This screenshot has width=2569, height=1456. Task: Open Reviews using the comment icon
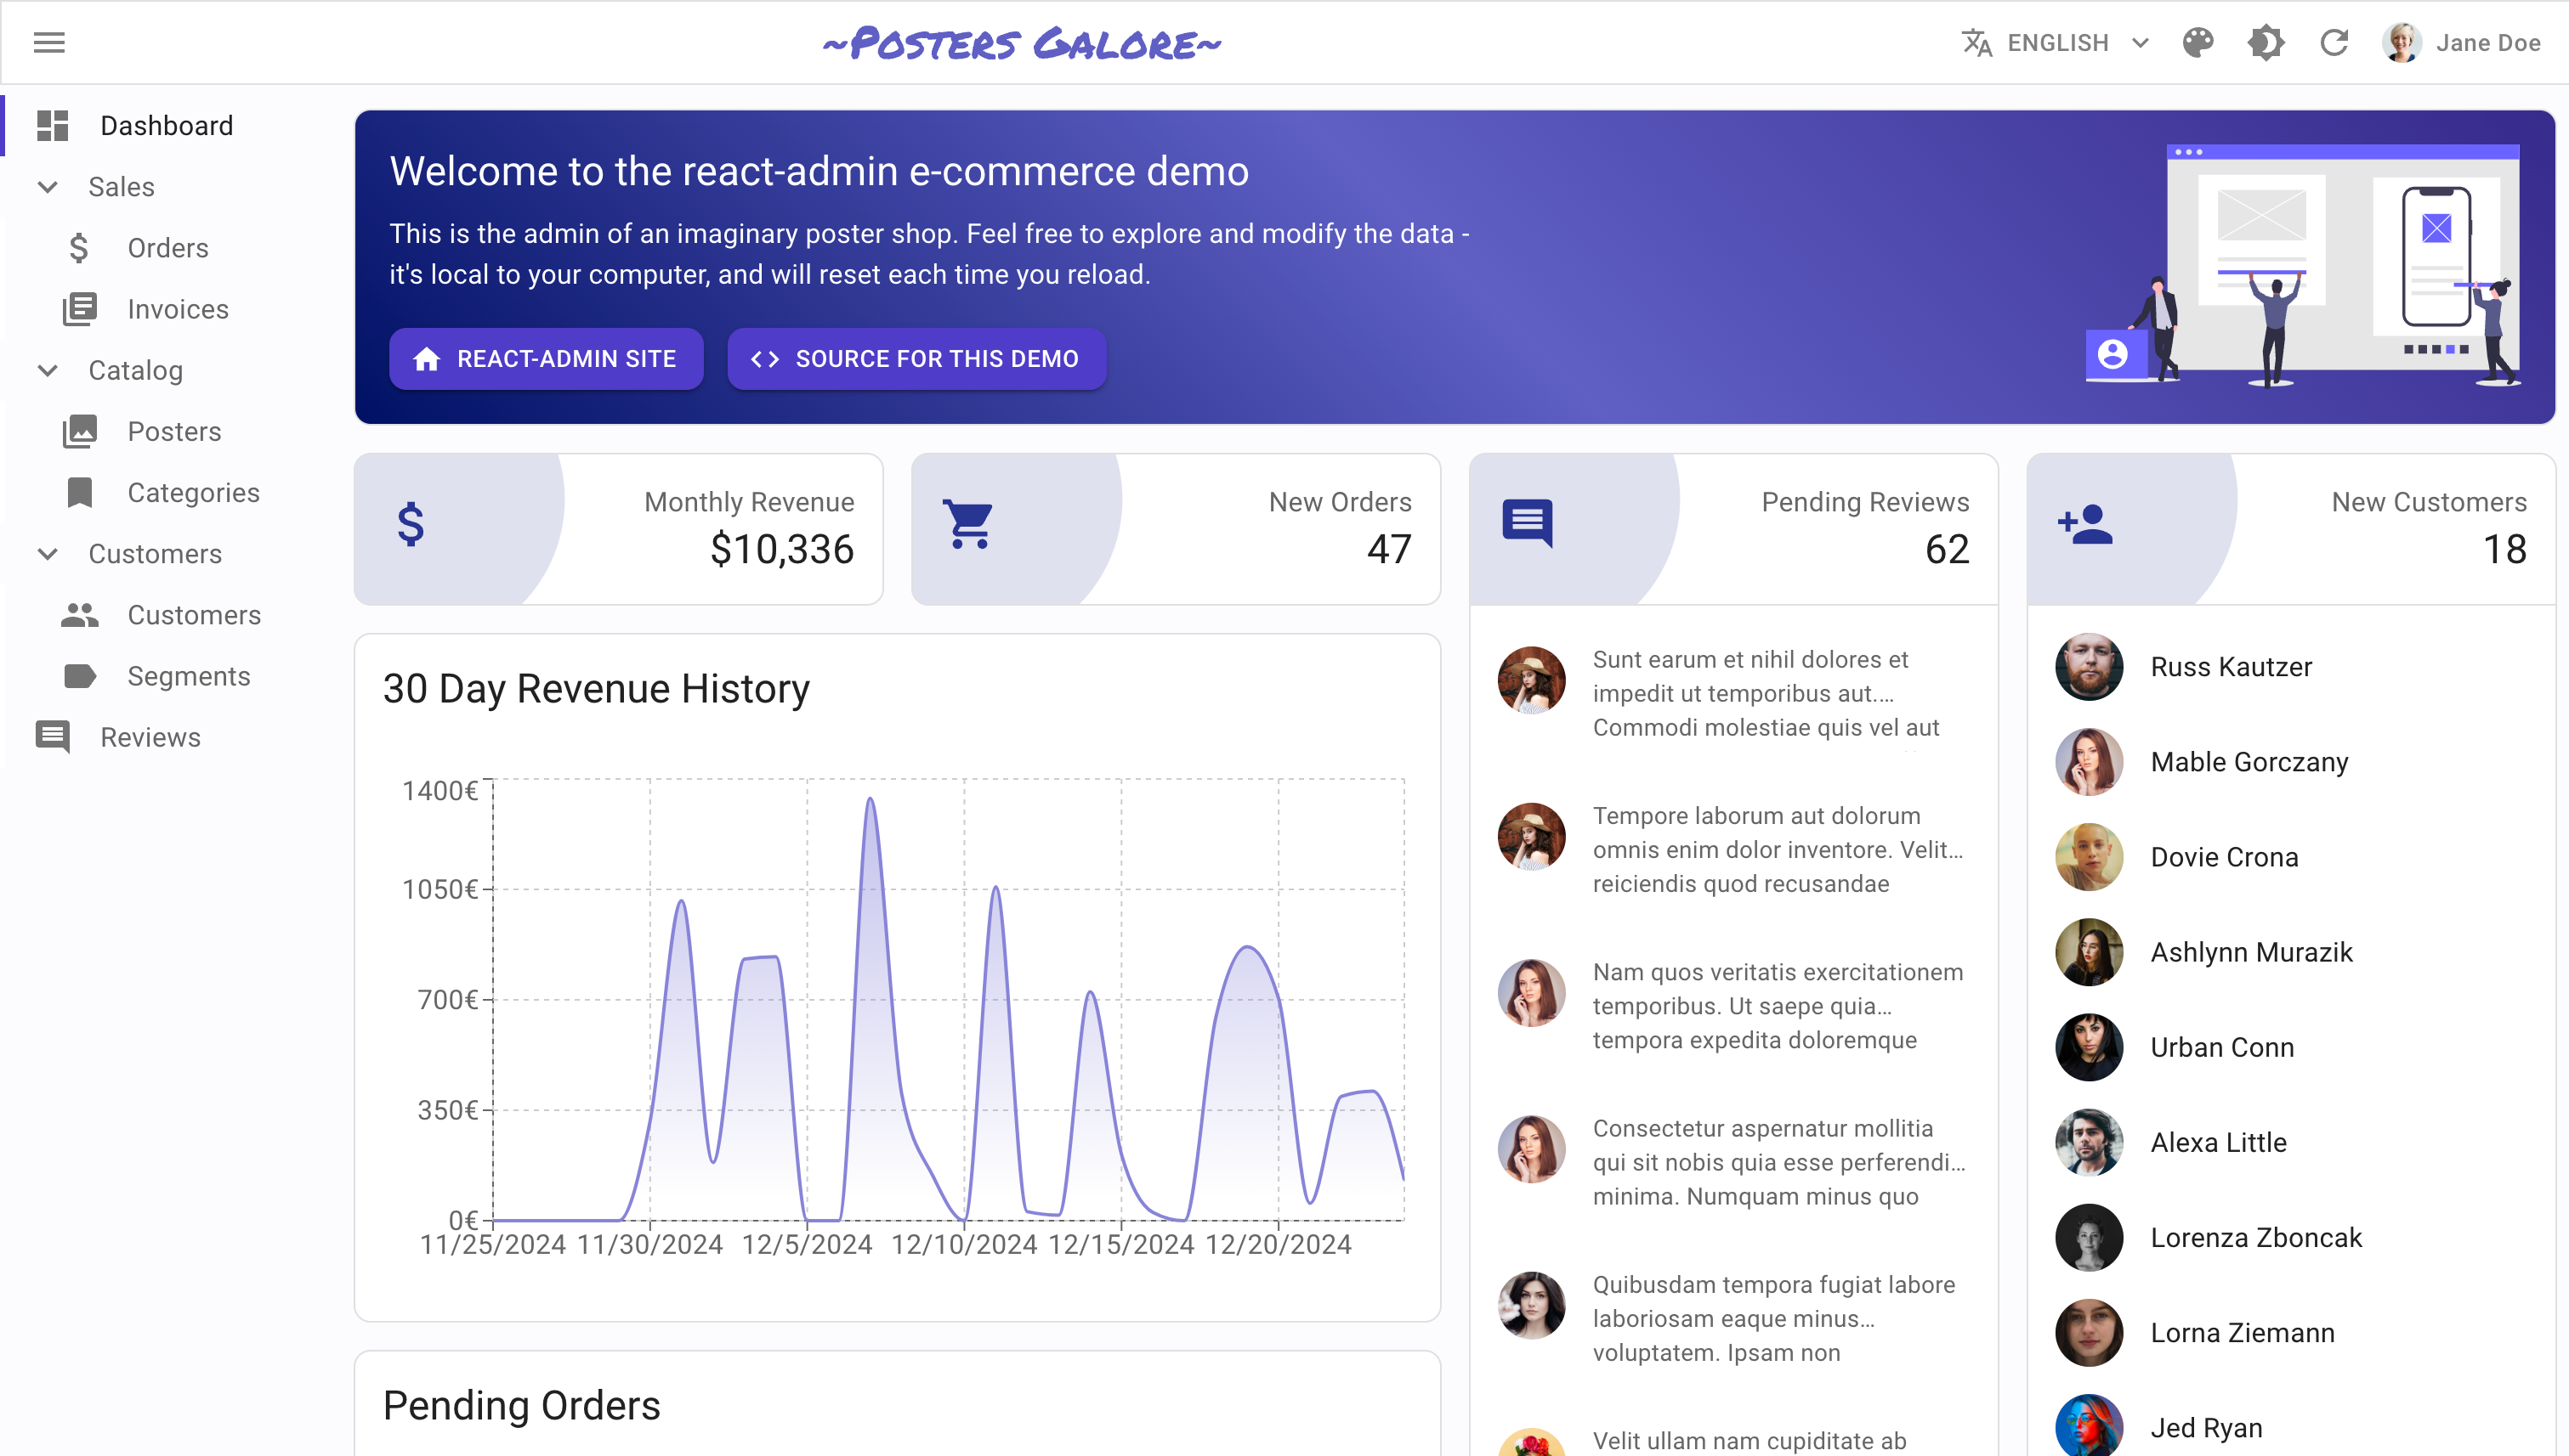pos(53,737)
